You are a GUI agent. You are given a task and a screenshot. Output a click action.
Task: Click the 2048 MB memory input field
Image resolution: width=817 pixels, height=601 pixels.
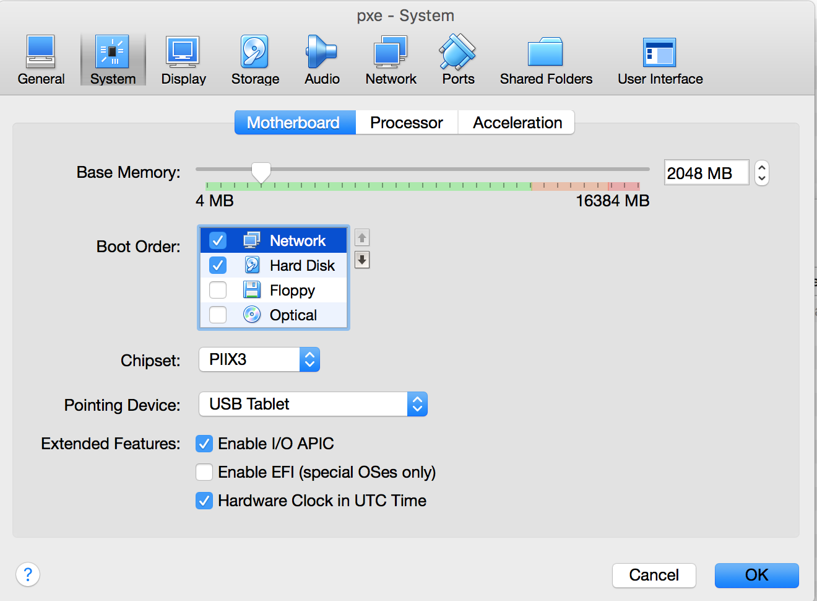tap(707, 173)
